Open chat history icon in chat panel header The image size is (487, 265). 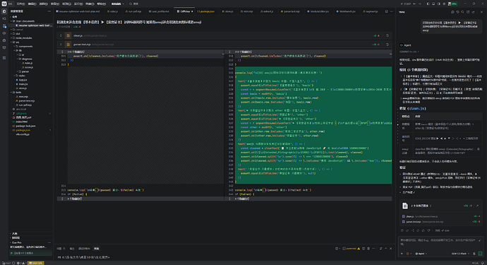(457, 12)
